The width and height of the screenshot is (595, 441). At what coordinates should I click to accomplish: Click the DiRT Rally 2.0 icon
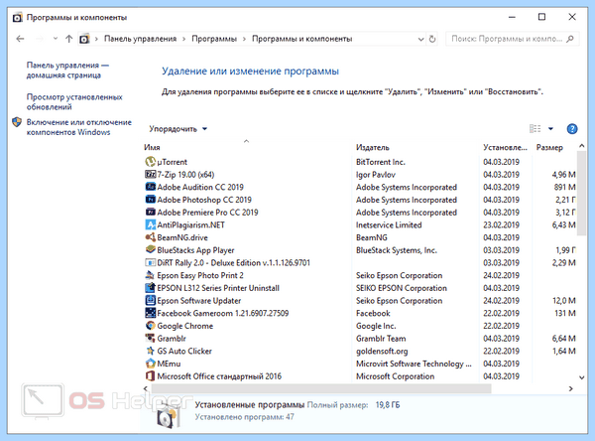151,262
